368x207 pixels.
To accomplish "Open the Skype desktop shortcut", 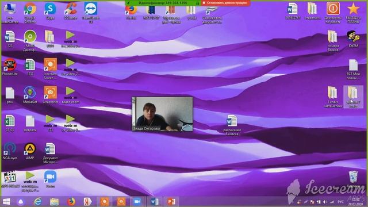I will tap(50, 11).
